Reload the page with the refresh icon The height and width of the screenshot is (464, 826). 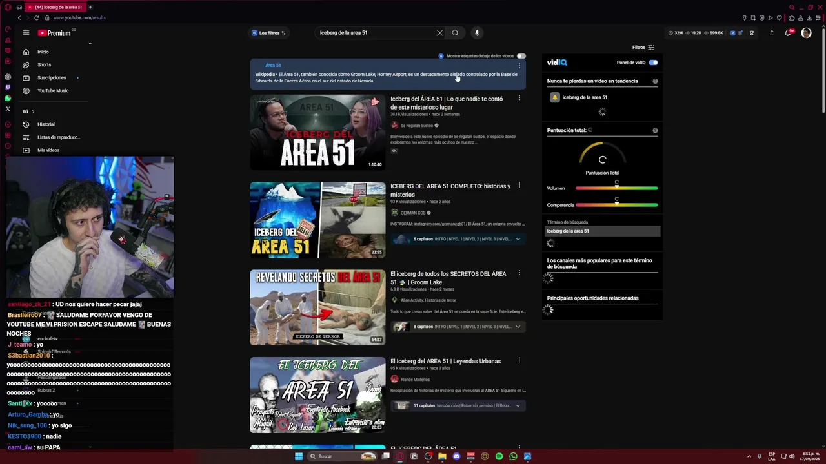click(36, 17)
